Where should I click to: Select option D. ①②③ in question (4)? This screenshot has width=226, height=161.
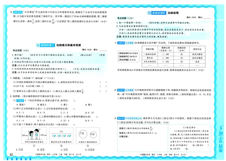tap(90, 150)
